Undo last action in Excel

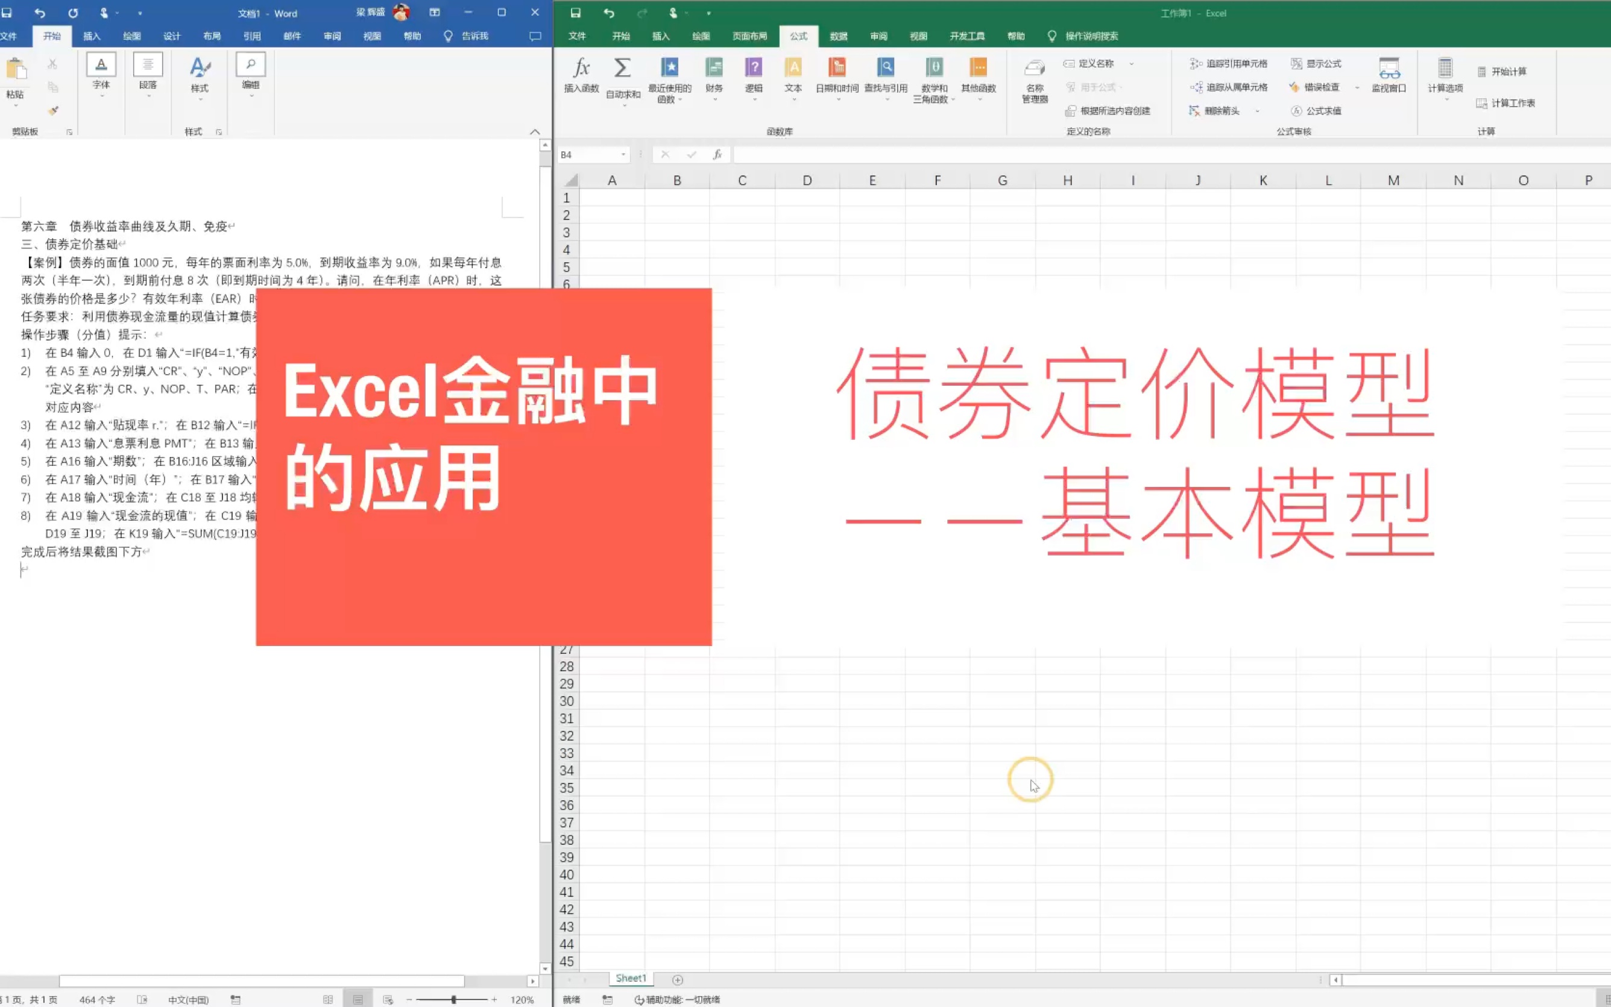coord(608,13)
